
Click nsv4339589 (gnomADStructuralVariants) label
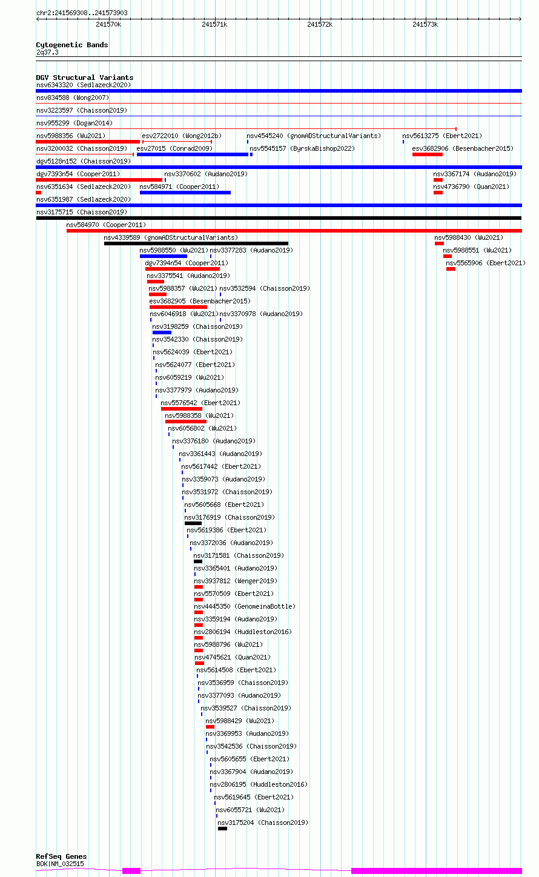[171, 238]
